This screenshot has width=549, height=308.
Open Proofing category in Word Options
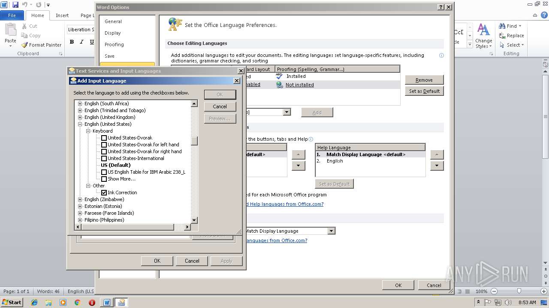(x=127, y=44)
